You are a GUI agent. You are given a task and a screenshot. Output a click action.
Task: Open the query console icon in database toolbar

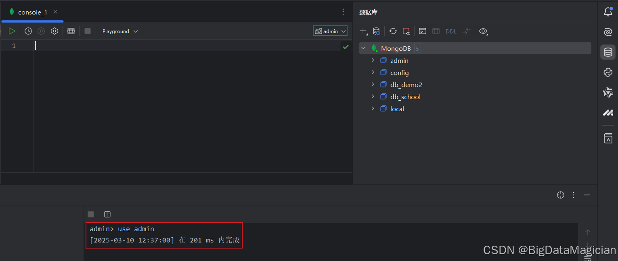(x=423, y=31)
